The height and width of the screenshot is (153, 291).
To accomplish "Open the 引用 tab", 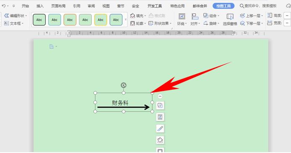I will tap(77, 6).
